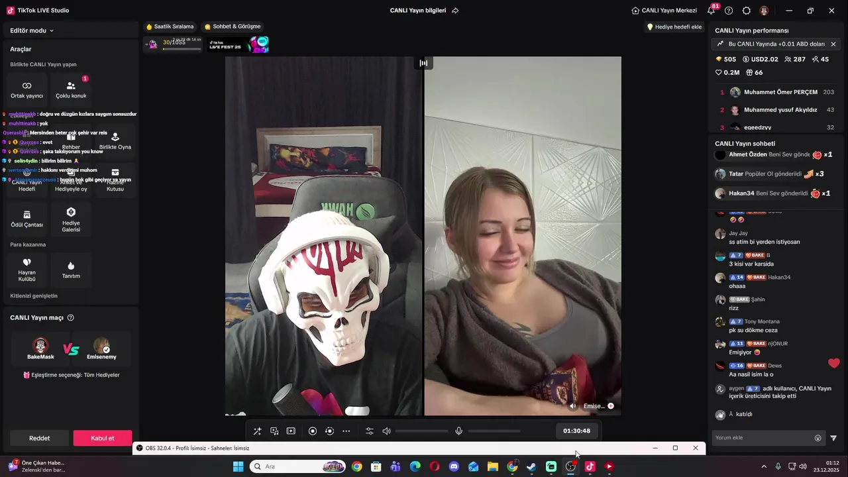The width and height of the screenshot is (848, 477).
Task: Open Hediye Galerisi gift gallery
Action: point(71,219)
